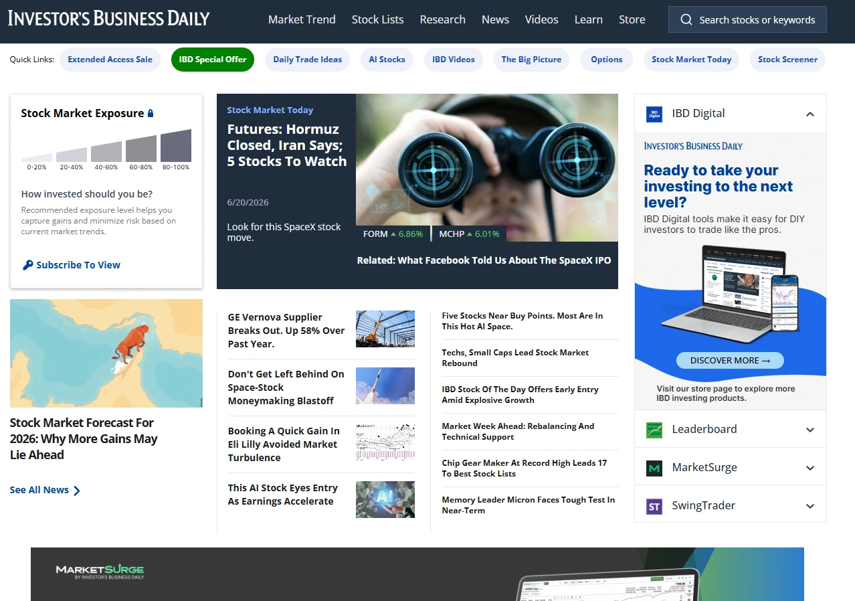Click the green Leaderboard icon
This screenshot has width=855, height=601.
point(654,430)
